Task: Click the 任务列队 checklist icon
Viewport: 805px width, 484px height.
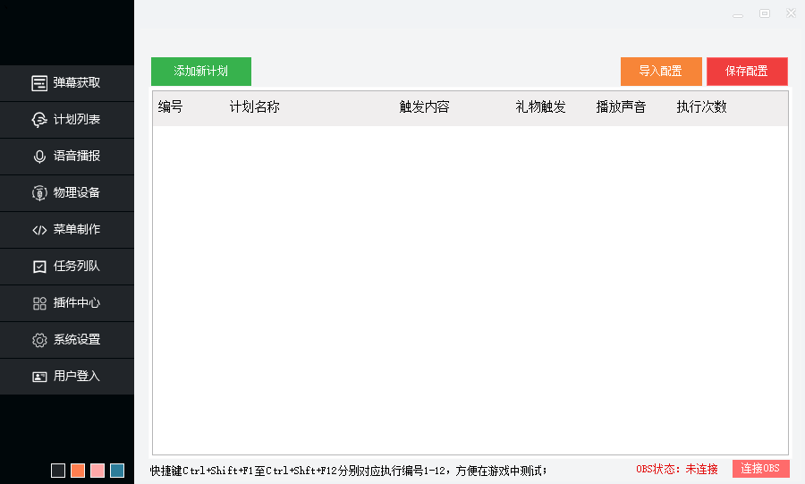Action: 39,267
